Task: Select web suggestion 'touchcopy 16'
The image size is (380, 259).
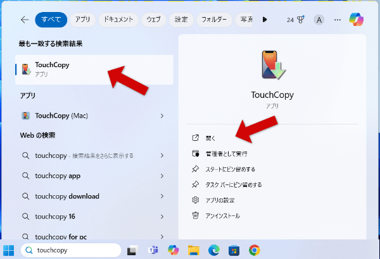Action: pyautogui.click(x=94, y=217)
